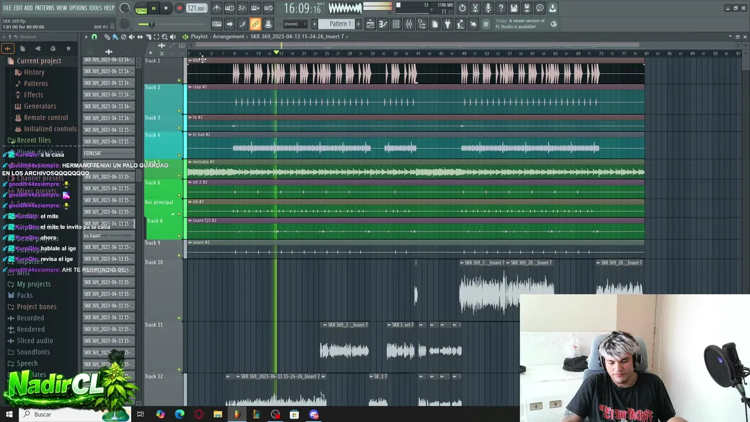750x422 pixels.
Task: Mute Track 8 with its green dot
Action: point(179,236)
